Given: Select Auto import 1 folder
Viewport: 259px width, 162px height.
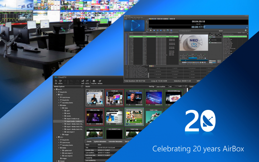Looking at the screenshot, I should coord(71,132).
